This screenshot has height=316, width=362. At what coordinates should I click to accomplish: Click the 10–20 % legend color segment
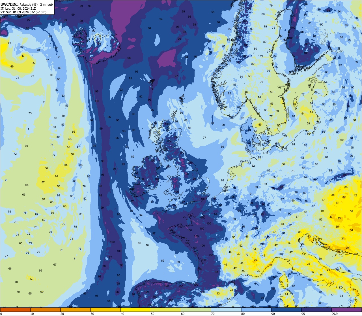[x=45, y=309]
